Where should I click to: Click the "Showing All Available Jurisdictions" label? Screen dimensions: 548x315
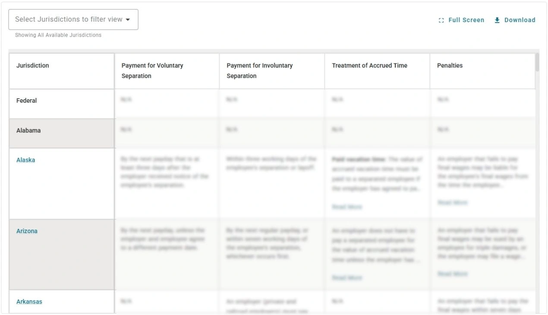coord(58,35)
